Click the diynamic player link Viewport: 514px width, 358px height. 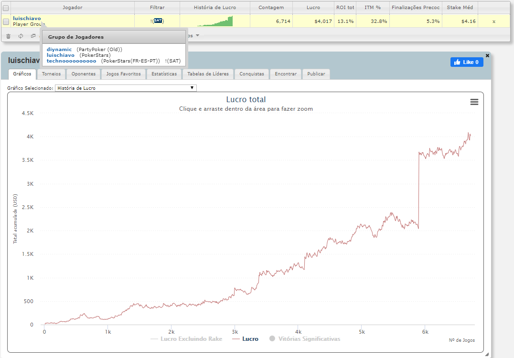[59, 50]
